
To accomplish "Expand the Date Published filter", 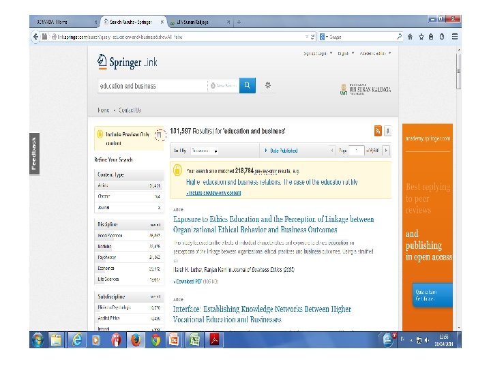I will 281,151.
